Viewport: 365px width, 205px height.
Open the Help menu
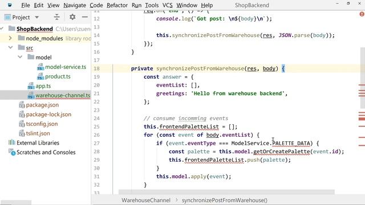click(206, 5)
